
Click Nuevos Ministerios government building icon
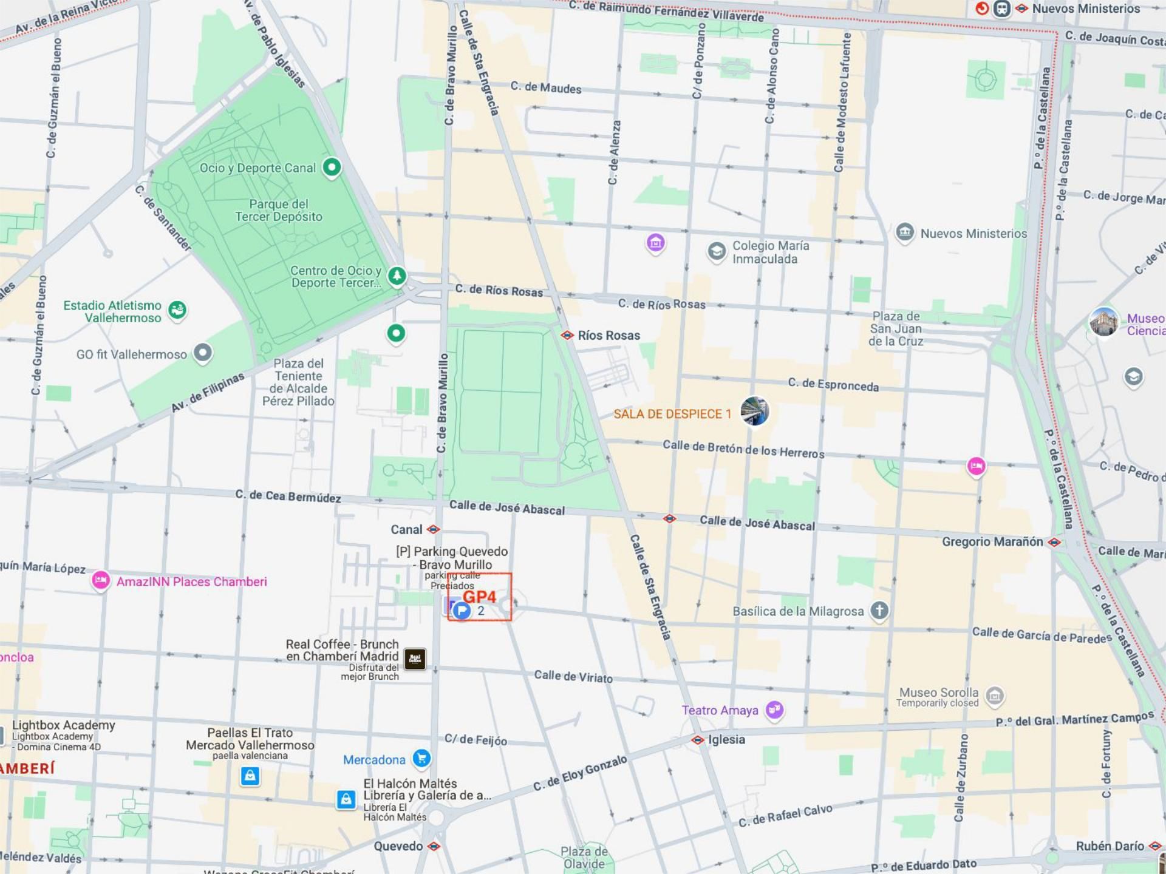coord(905,232)
